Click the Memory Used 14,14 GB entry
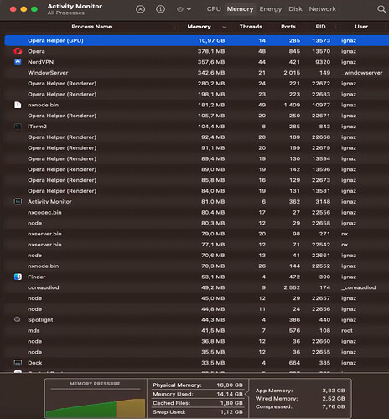Viewport: 389px width, 419px height. click(198, 394)
